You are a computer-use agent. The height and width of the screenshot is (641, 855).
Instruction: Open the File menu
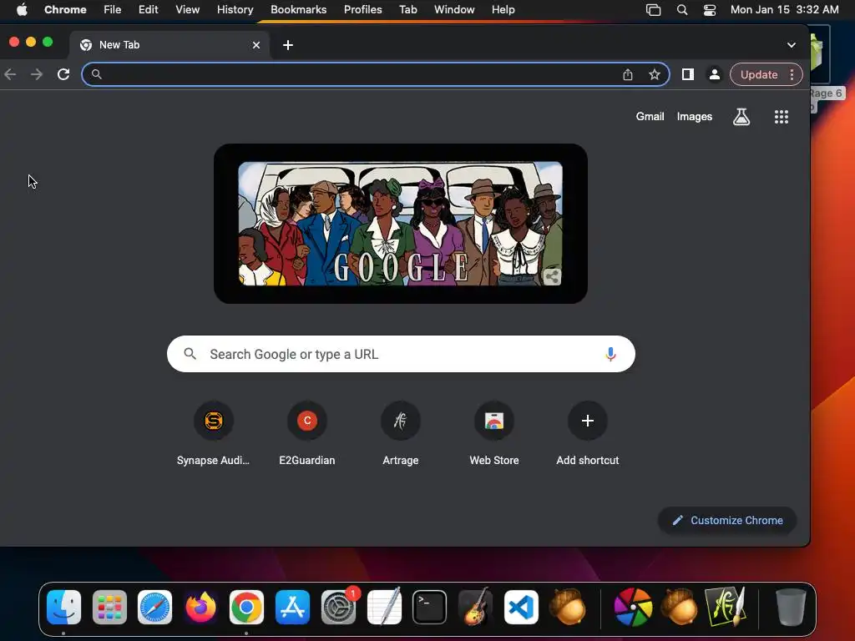pyautogui.click(x=113, y=10)
